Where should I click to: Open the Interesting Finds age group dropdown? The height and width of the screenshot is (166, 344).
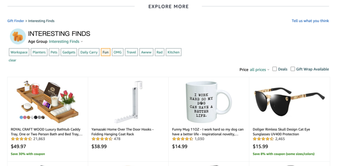[66, 42]
